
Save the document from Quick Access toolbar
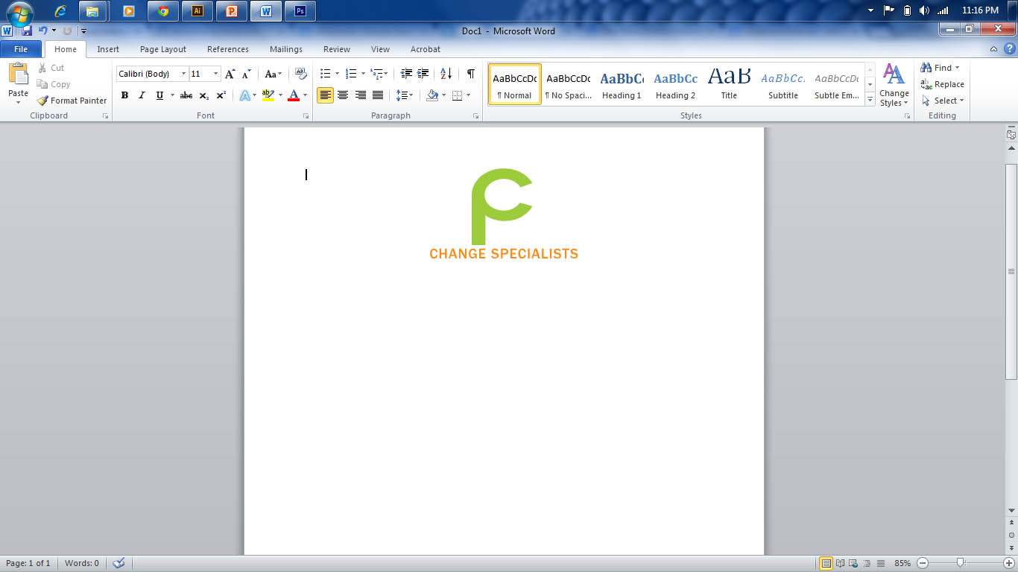pos(27,31)
